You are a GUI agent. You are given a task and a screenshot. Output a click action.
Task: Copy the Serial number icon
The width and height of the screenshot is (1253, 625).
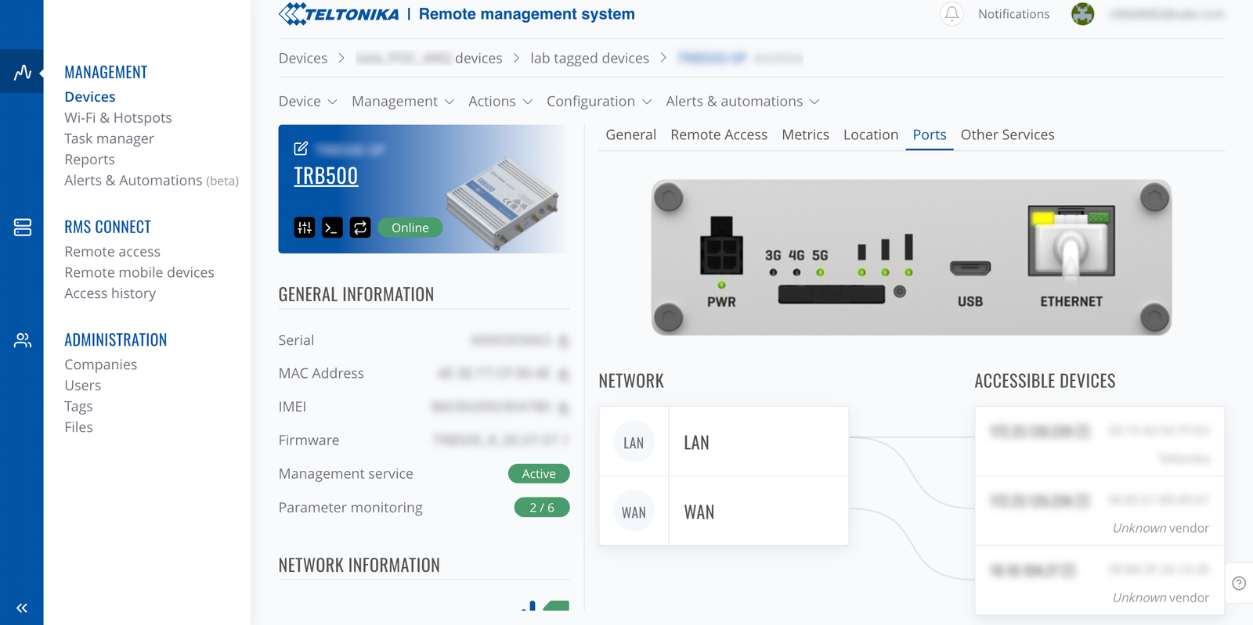tap(563, 341)
